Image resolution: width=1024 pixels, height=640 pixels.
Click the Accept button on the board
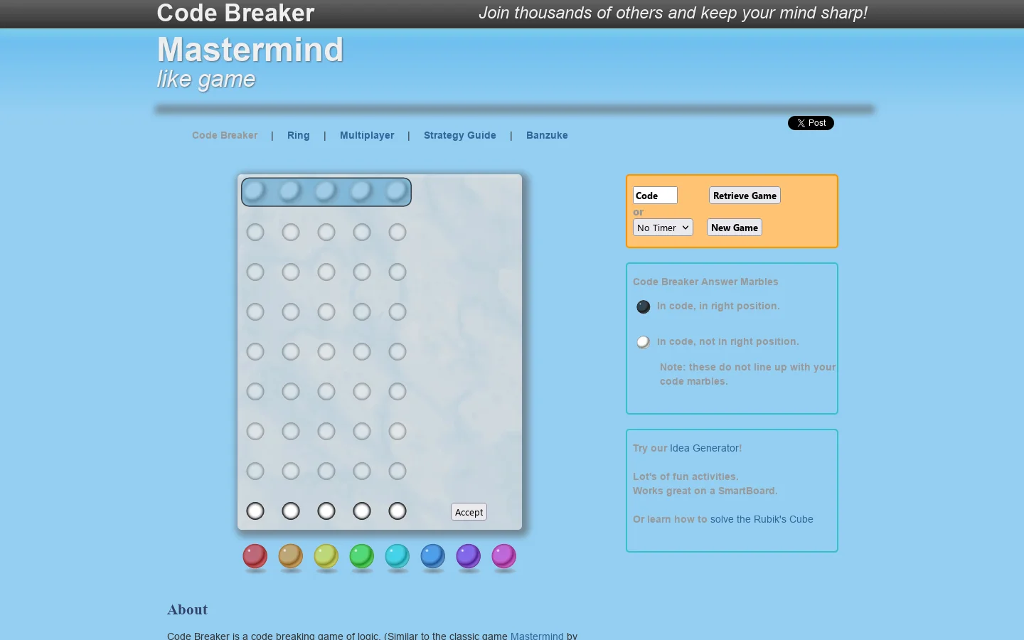click(x=469, y=512)
